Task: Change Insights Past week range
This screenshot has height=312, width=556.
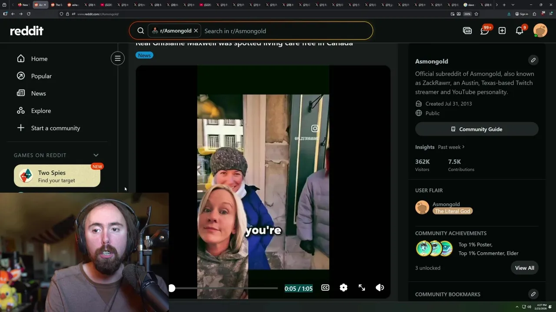Action: click(x=451, y=147)
